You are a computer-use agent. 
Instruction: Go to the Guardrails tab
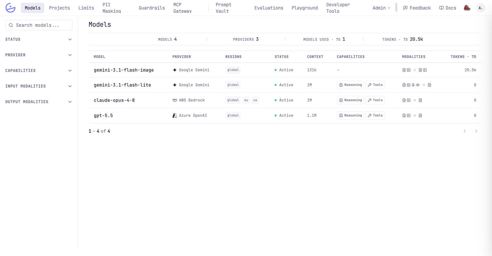coord(152,8)
